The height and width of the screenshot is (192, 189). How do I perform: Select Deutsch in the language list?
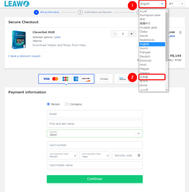(x=152, y=56)
